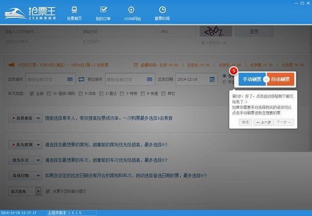Click the 北京北 12:00 sale time
312x216 pixels.
pos(199,65)
